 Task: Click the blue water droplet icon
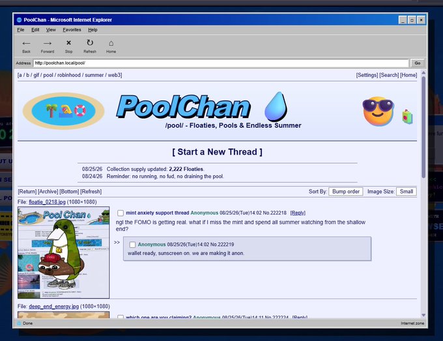point(276,106)
